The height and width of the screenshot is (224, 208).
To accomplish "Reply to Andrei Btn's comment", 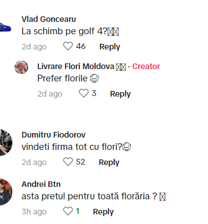I will tap(103, 212).
